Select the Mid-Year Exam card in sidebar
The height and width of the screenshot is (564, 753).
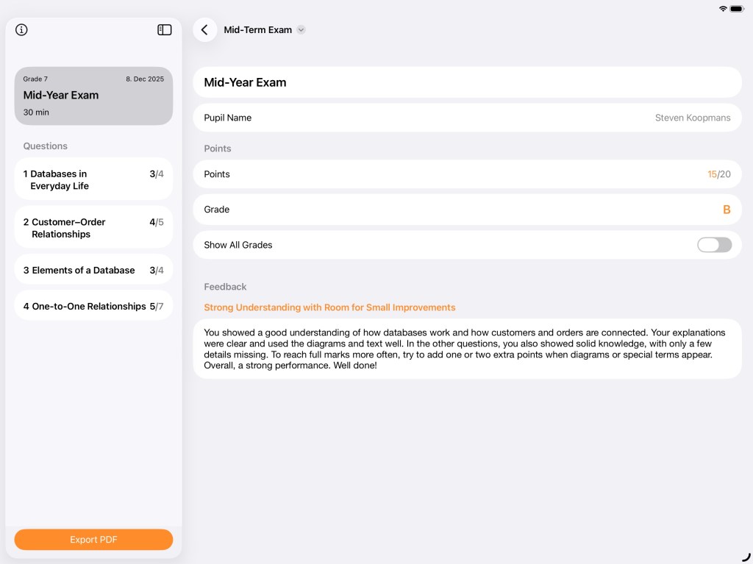(x=93, y=96)
